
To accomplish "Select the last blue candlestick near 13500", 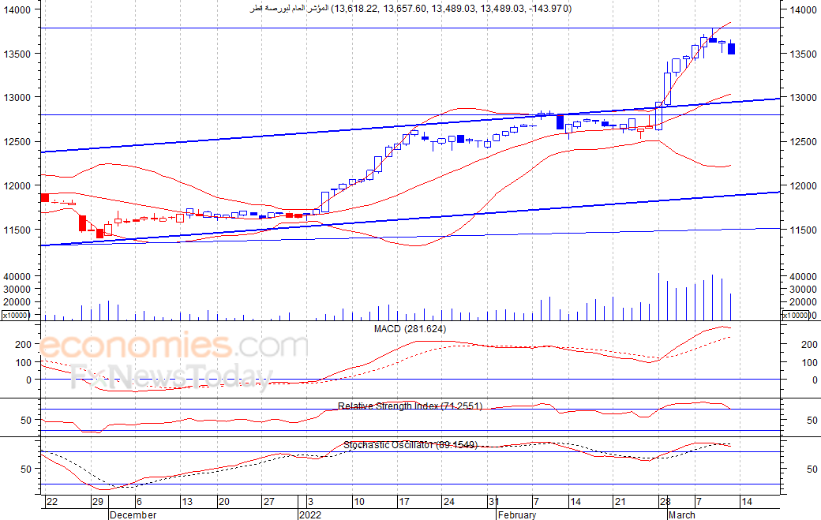I will click(x=732, y=49).
